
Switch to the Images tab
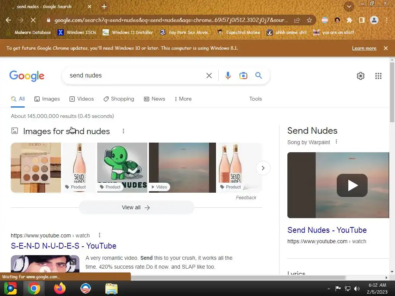[x=47, y=99]
